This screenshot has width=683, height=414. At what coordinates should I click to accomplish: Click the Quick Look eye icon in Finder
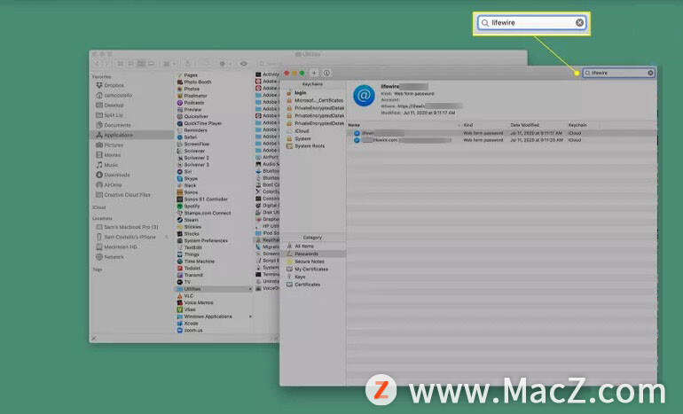click(x=244, y=64)
